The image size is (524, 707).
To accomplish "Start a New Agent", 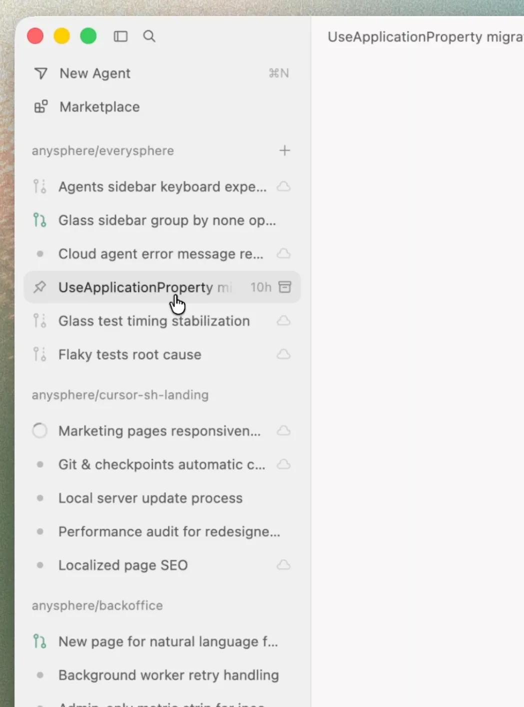I will pos(94,73).
